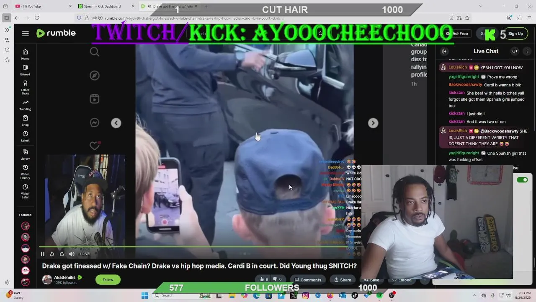
Task: Open Rumble hamburger menu
Action: tap(26, 34)
